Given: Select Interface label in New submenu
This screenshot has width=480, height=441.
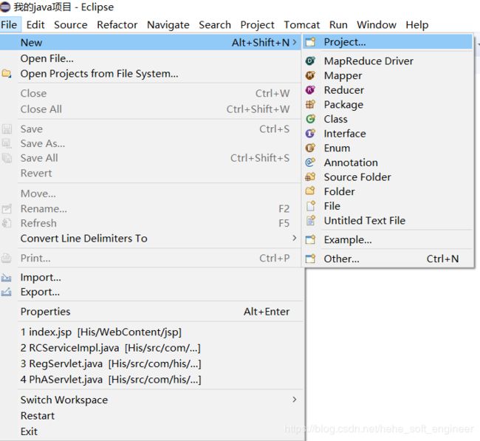Looking at the screenshot, I should coord(345,133).
